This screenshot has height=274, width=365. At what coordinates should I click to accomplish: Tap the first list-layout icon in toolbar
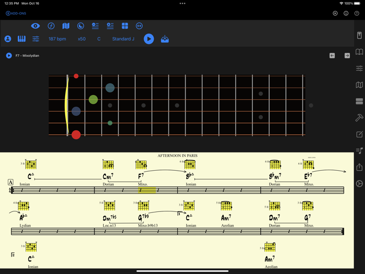point(95,26)
